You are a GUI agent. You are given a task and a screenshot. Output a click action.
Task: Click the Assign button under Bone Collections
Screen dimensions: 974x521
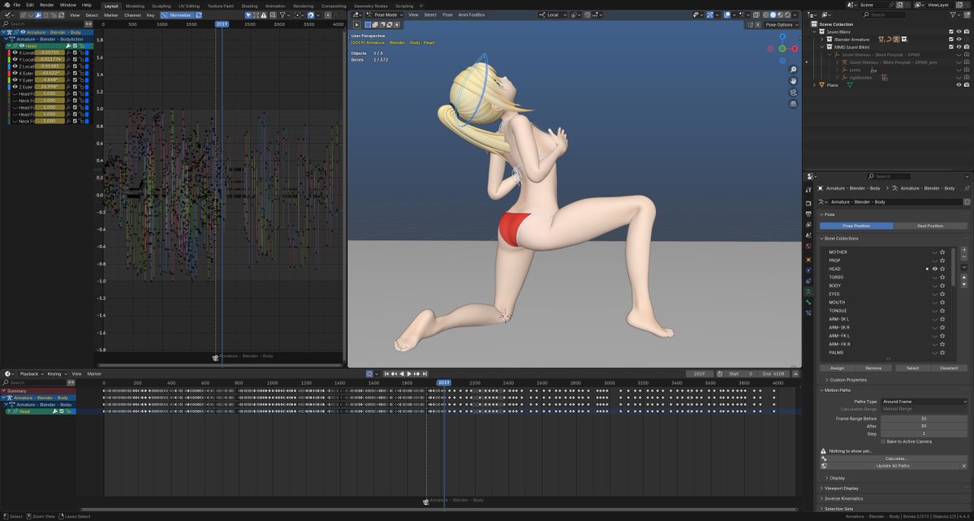click(837, 368)
